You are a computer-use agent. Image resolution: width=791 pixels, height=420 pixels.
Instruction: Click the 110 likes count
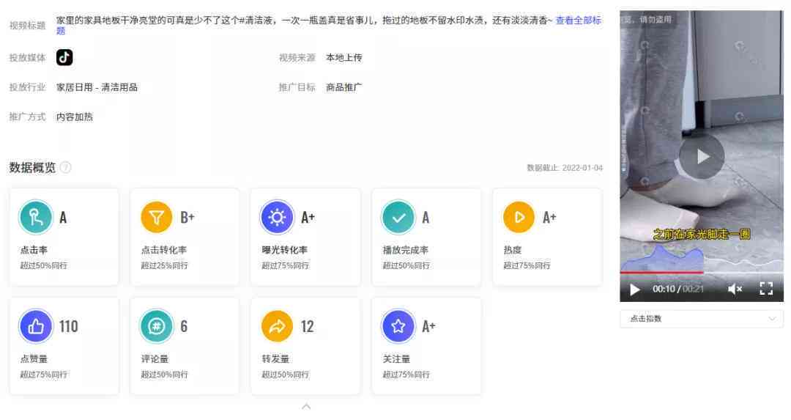pyautogui.click(x=69, y=327)
